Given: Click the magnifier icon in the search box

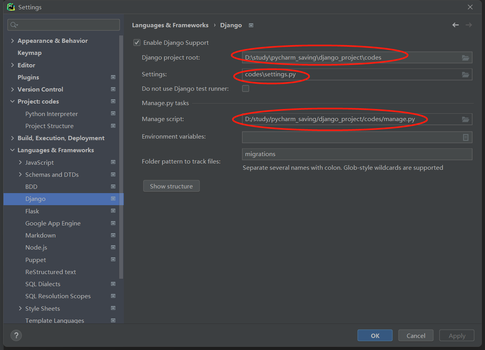Looking at the screenshot, I should tap(14, 25).
